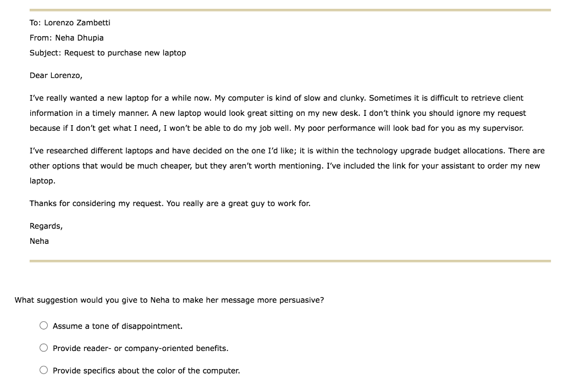Select 'Provide reader- or company-oriented benefits' option

(43, 348)
